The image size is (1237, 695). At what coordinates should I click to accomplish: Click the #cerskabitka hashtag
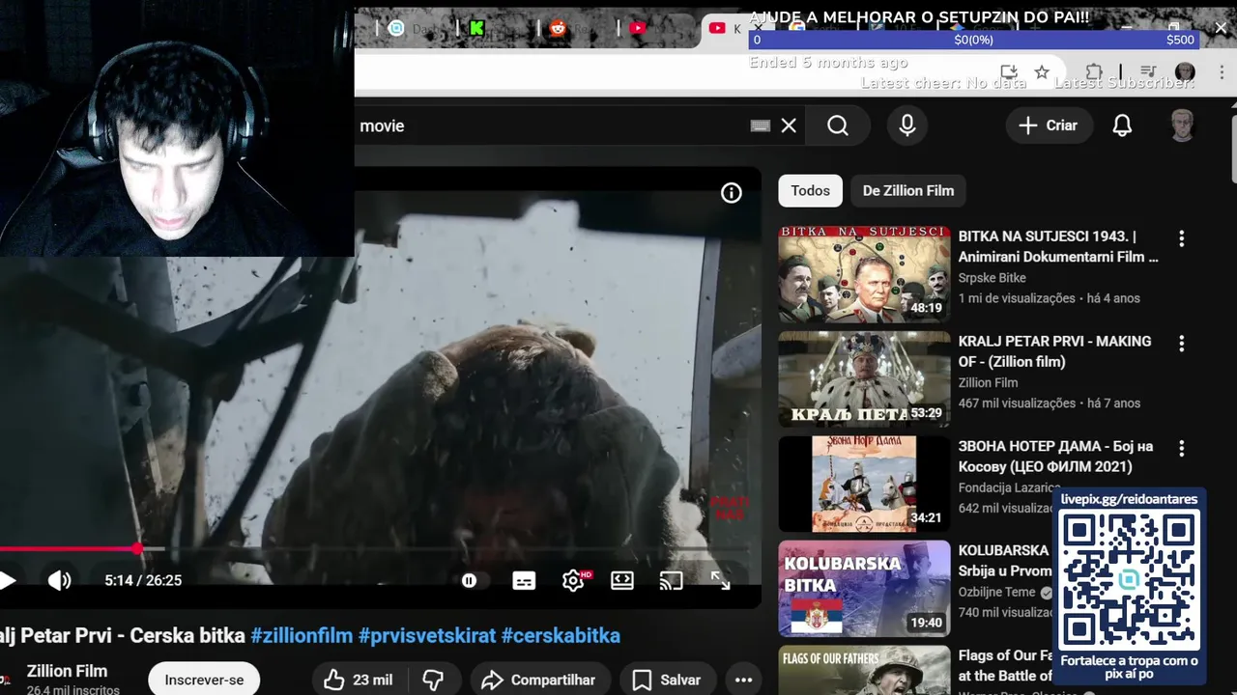pyautogui.click(x=561, y=636)
